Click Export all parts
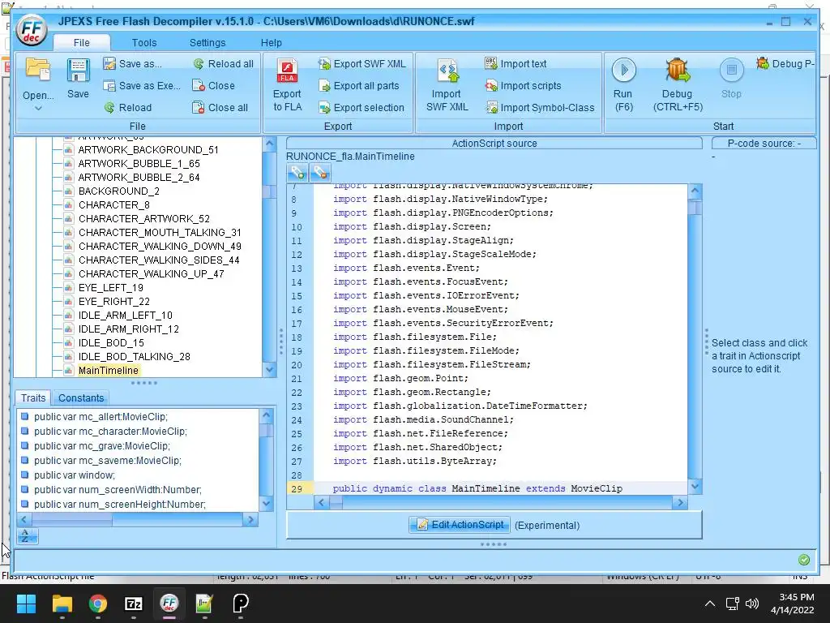The width and height of the screenshot is (830, 623). pyautogui.click(x=359, y=86)
